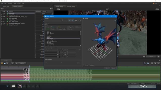The width and height of the screenshot is (161, 90).
Task: Open the second Sequence Layers dropdown
Action: 51,52
